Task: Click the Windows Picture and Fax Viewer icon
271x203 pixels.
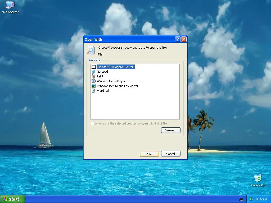Action: pos(93,86)
